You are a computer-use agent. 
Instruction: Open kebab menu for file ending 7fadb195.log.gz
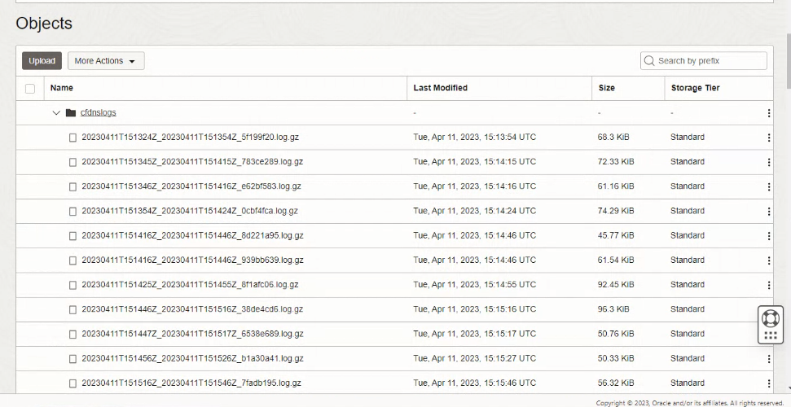tap(768, 383)
